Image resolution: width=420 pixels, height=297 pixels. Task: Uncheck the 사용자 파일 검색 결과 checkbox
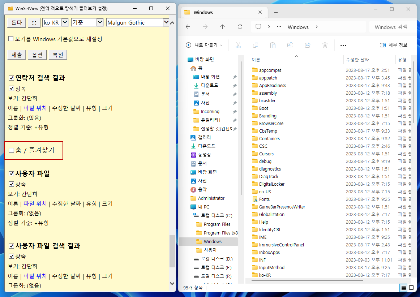(11, 246)
